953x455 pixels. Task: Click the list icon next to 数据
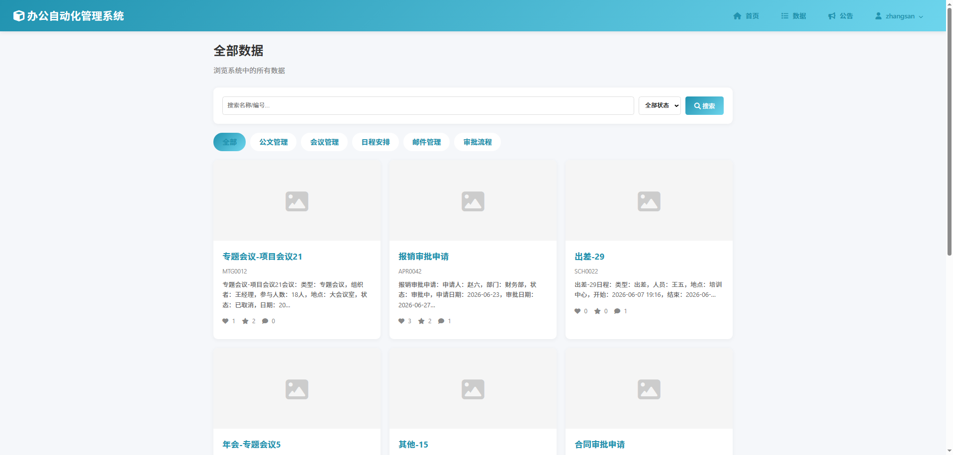coord(785,16)
